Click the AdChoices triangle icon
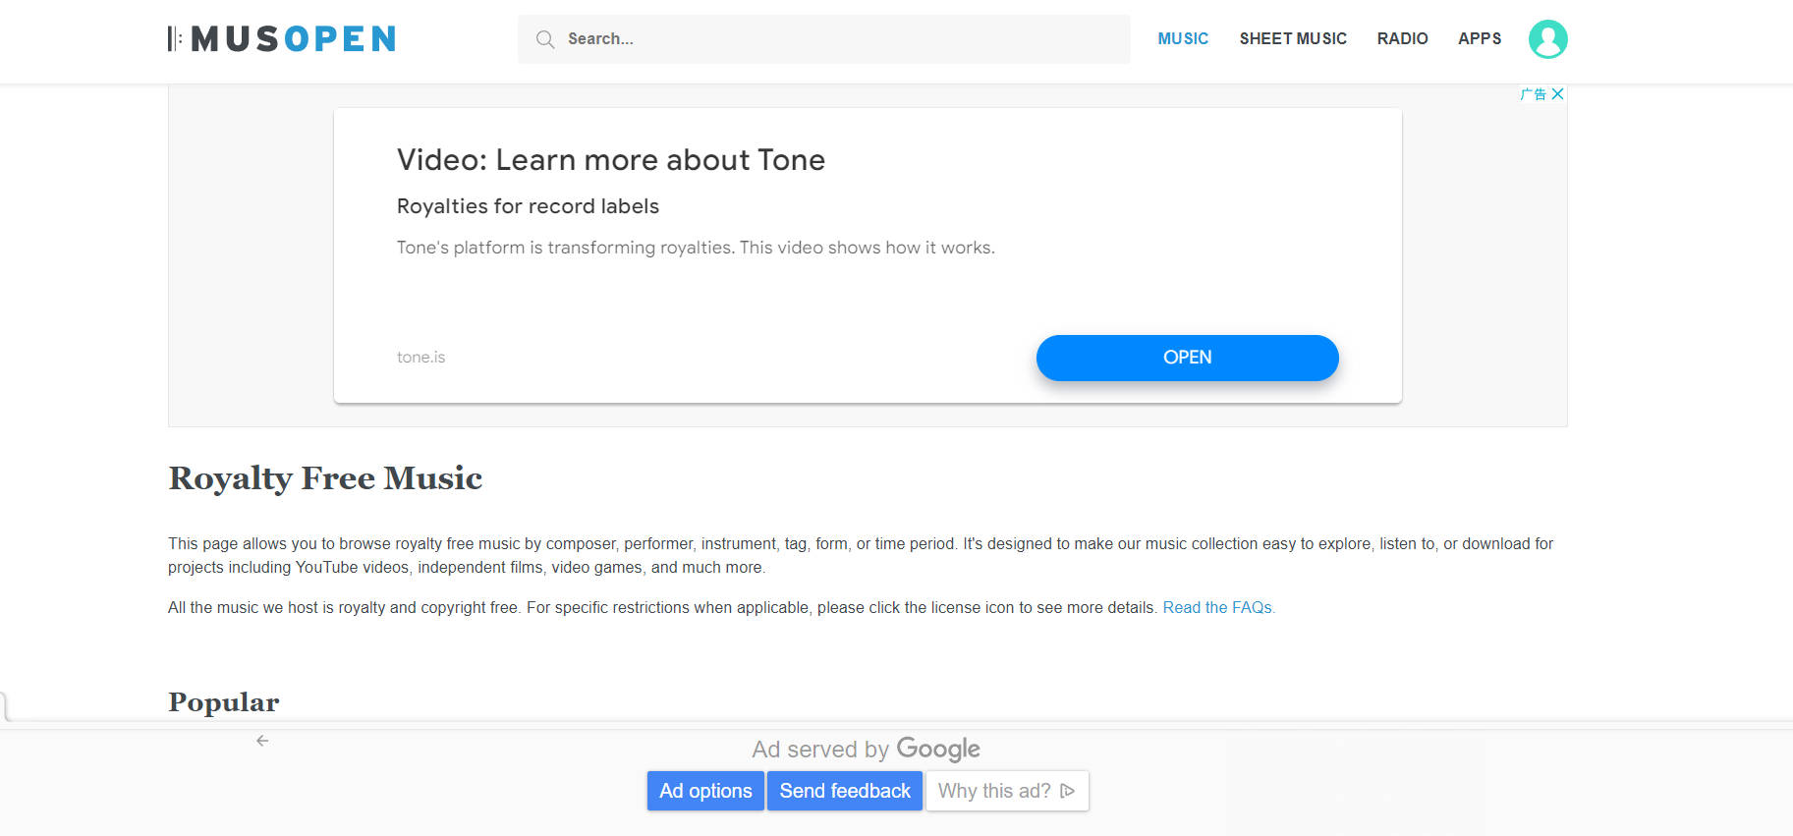Viewport: 1793px width, 836px height. coord(1068,791)
